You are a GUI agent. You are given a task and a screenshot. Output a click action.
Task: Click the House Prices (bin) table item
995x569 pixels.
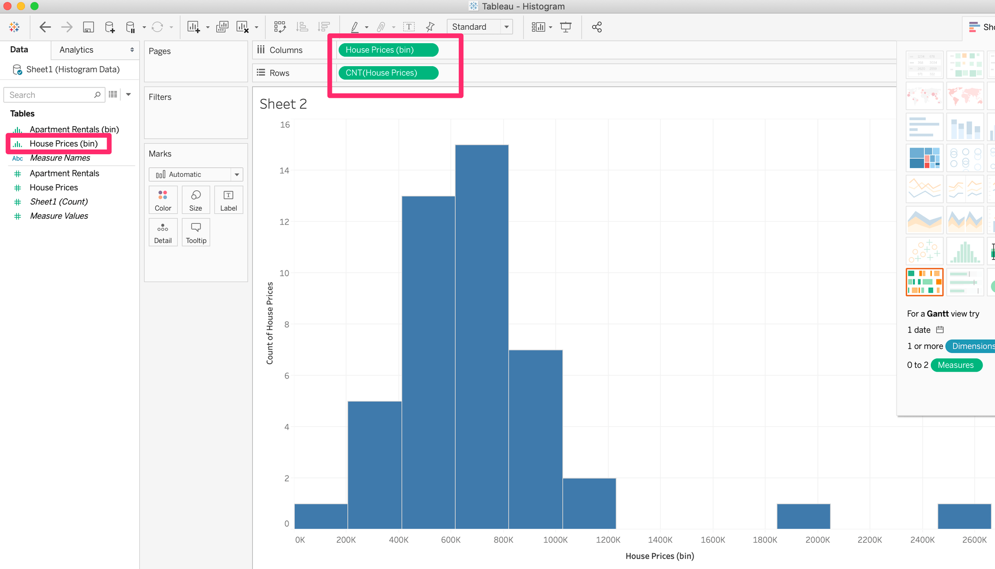coord(63,143)
